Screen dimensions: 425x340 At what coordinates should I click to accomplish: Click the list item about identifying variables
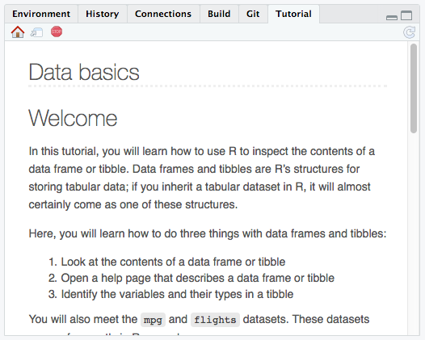[x=170, y=294]
